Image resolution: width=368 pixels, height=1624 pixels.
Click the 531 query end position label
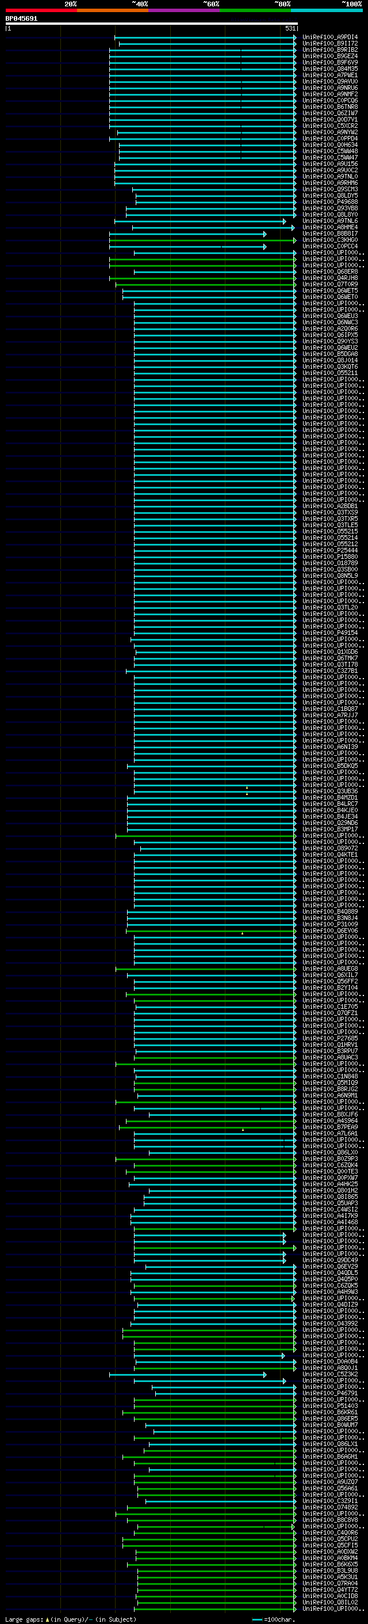(x=290, y=28)
